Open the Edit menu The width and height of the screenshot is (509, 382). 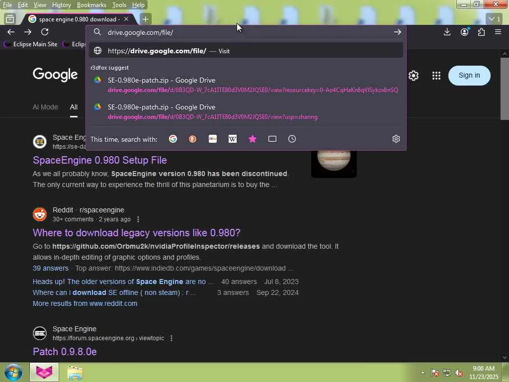coord(22,5)
